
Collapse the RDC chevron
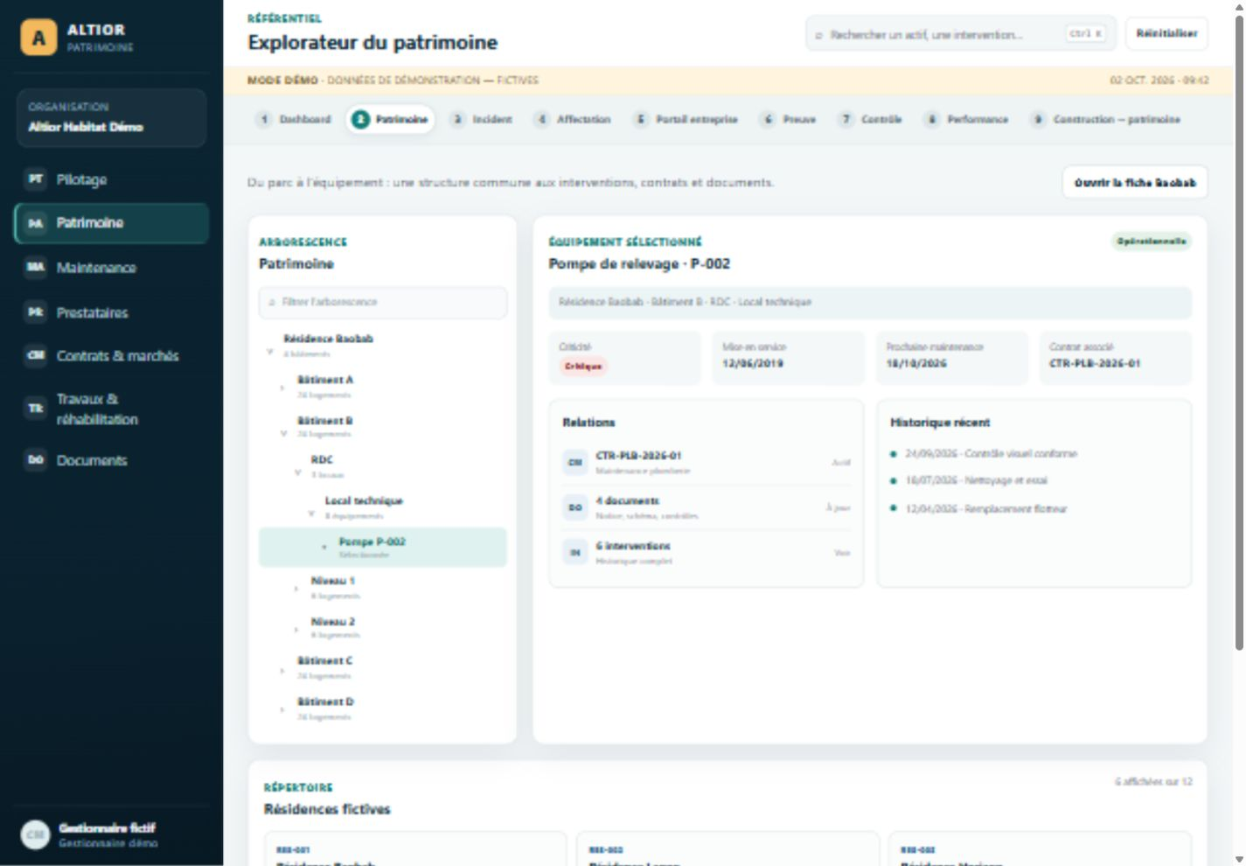pos(297,473)
